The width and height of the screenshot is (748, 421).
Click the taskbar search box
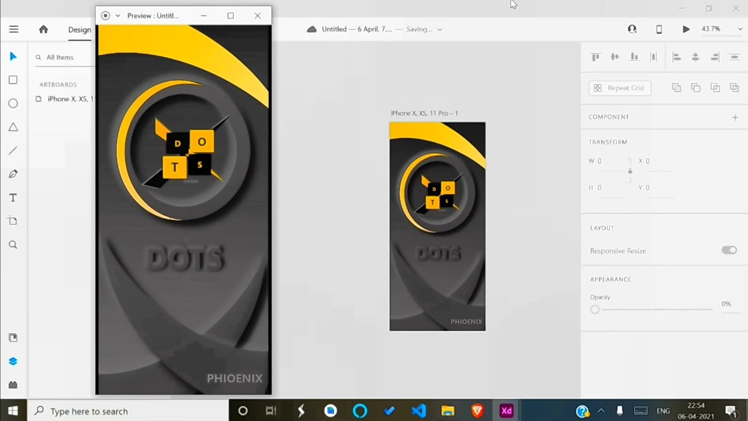pos(129,411)
